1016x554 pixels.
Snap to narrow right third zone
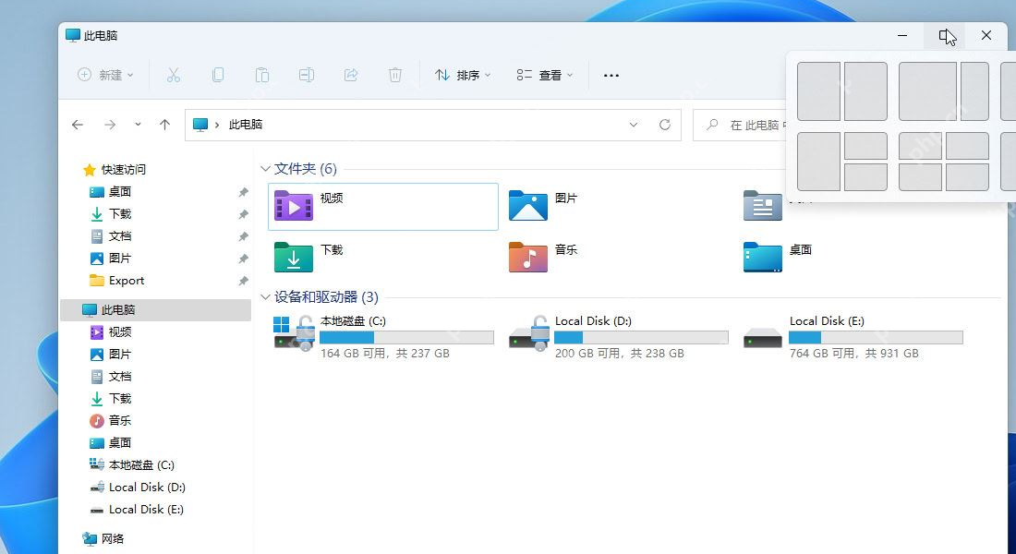(974, 91)
